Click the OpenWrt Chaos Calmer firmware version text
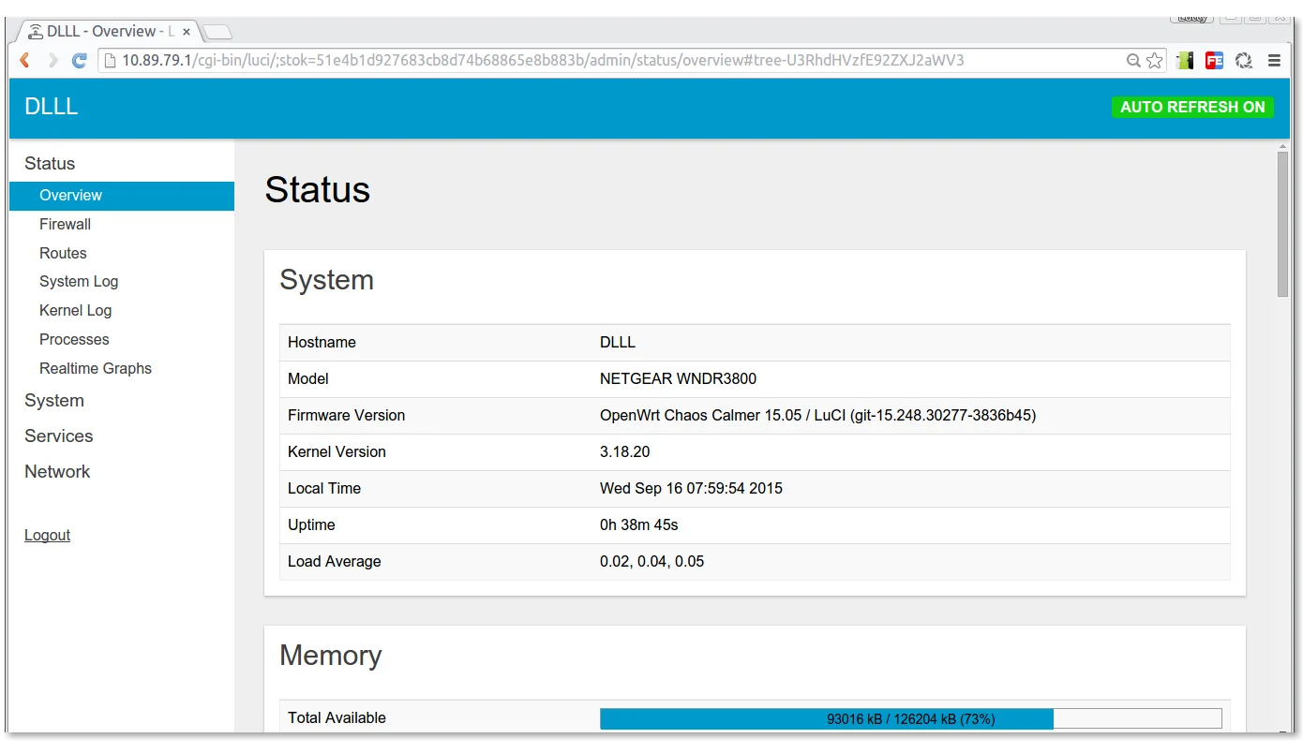1303x753 pixels. [817, 416]
